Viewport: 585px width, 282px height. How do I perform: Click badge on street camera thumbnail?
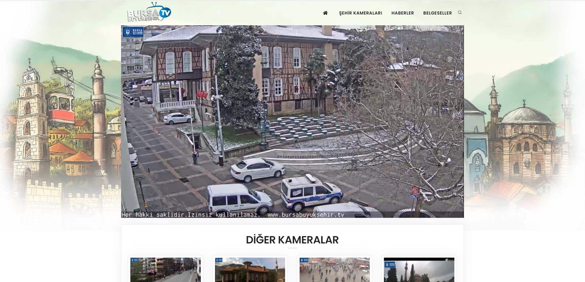point(135,260)
